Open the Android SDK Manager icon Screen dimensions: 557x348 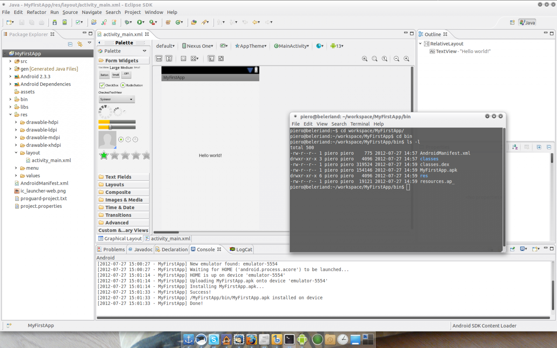tap(55, 22)
